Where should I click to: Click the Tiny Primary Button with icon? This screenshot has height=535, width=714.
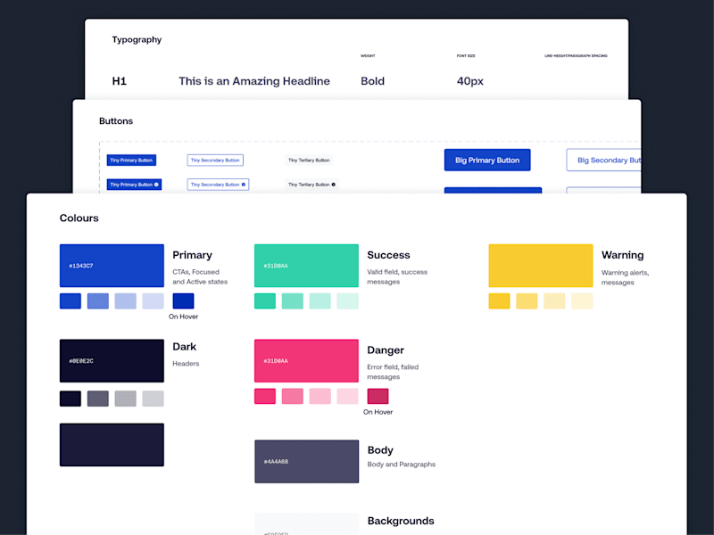pos(135,185)
